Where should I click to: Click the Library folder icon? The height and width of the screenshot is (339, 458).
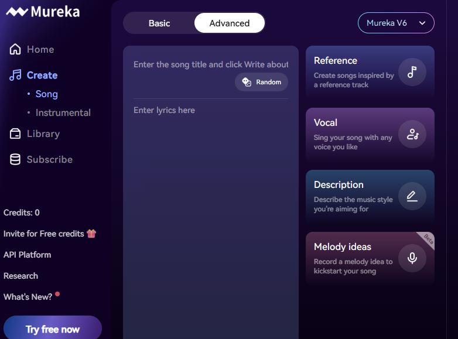(x=15, y=134)
